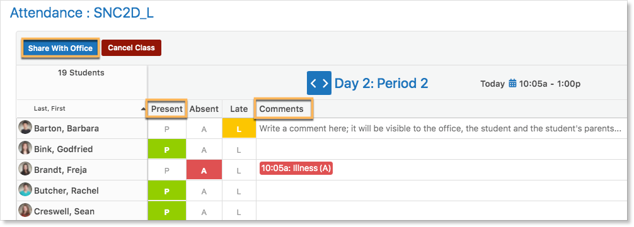Click Share With Office button
Screen dimensions: 634x227
coord(61,48)
